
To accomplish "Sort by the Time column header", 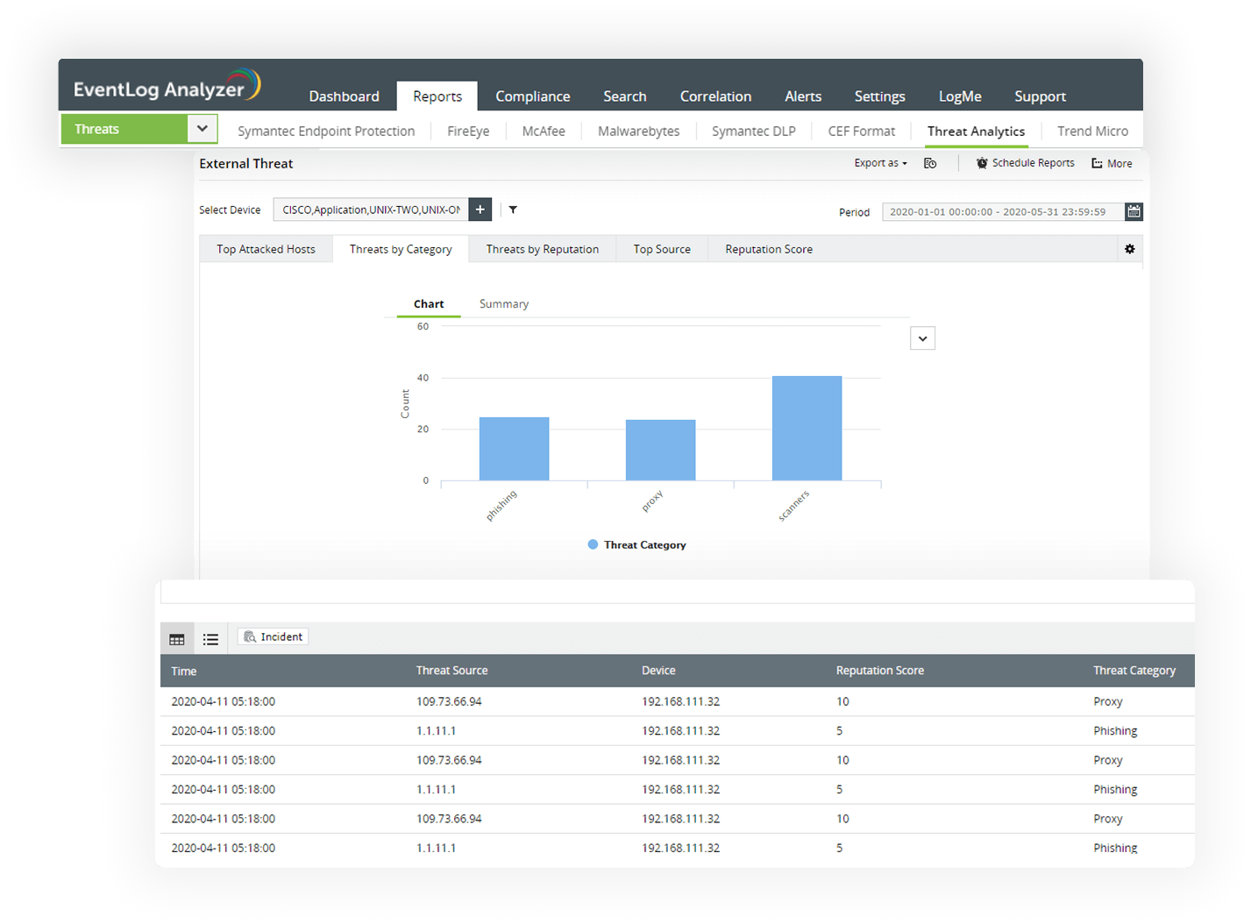I will pos(184,671).
